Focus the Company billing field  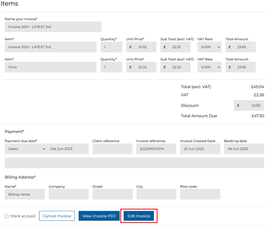tap(69, 194)
